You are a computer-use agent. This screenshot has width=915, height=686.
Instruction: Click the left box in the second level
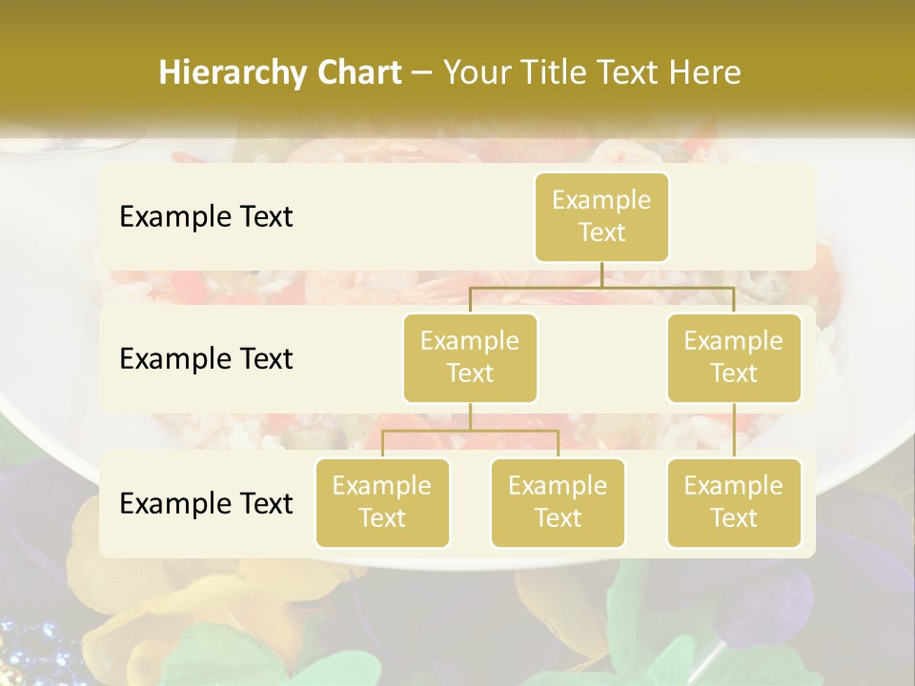[x=470, y=357]
